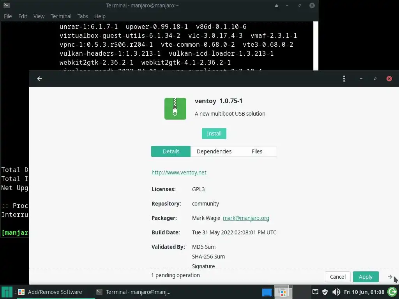Click 'virtualbox-guest-utils-6.1.34-2' in Terminal output
The height and width of the screenshot is (299, 399).
pos(120,35)
